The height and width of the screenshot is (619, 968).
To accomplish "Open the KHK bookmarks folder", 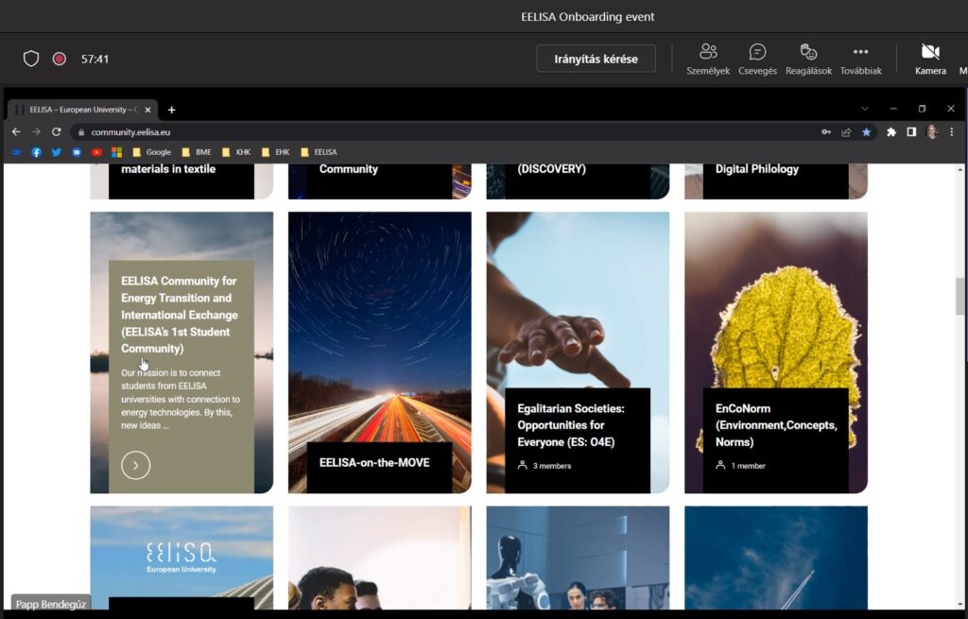I will point(236,152).
